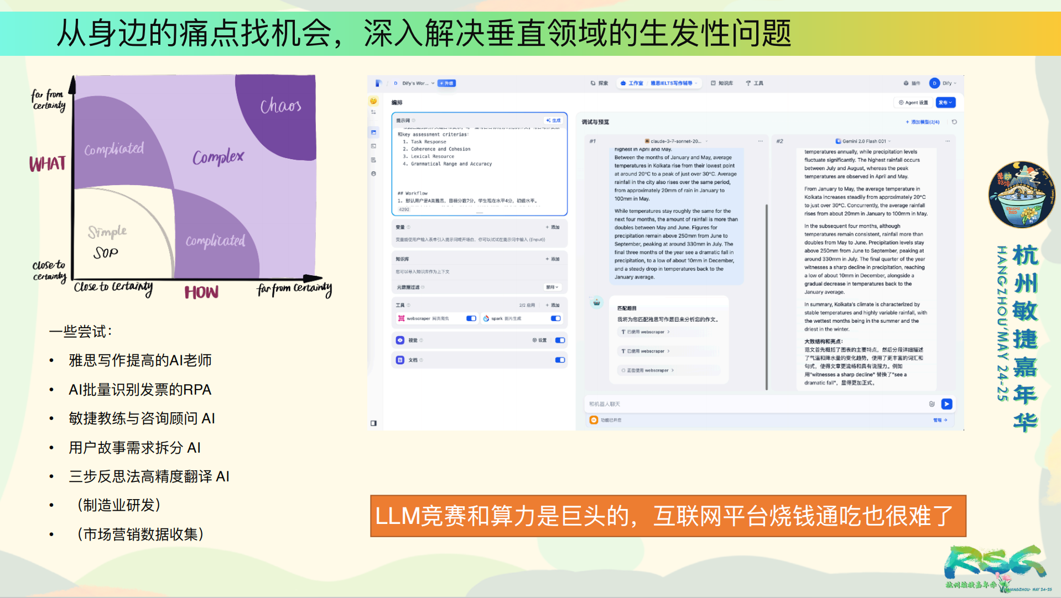
Task: Click the help icon next to 提示词
Action: pos(413,120)
